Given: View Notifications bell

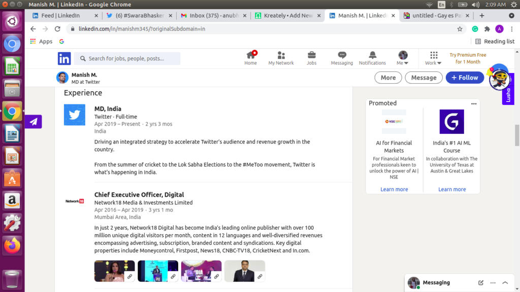Looking at the screenshot, I should pos(372,58).
